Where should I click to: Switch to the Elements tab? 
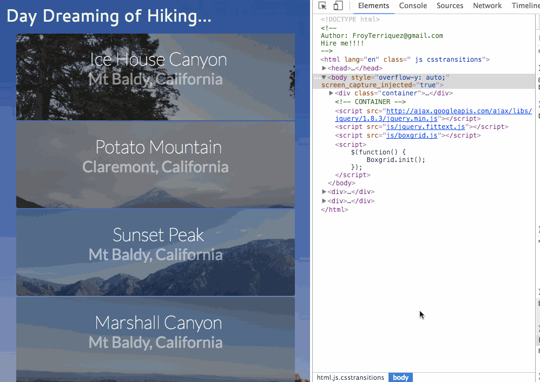click(373, 5)
